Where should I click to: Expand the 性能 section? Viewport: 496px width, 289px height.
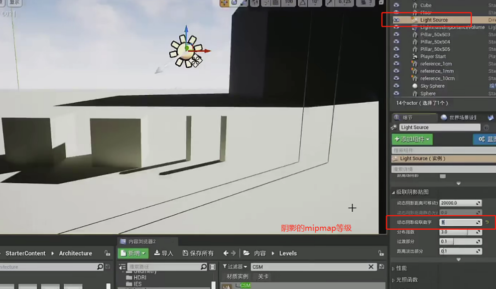pos(401,269)
